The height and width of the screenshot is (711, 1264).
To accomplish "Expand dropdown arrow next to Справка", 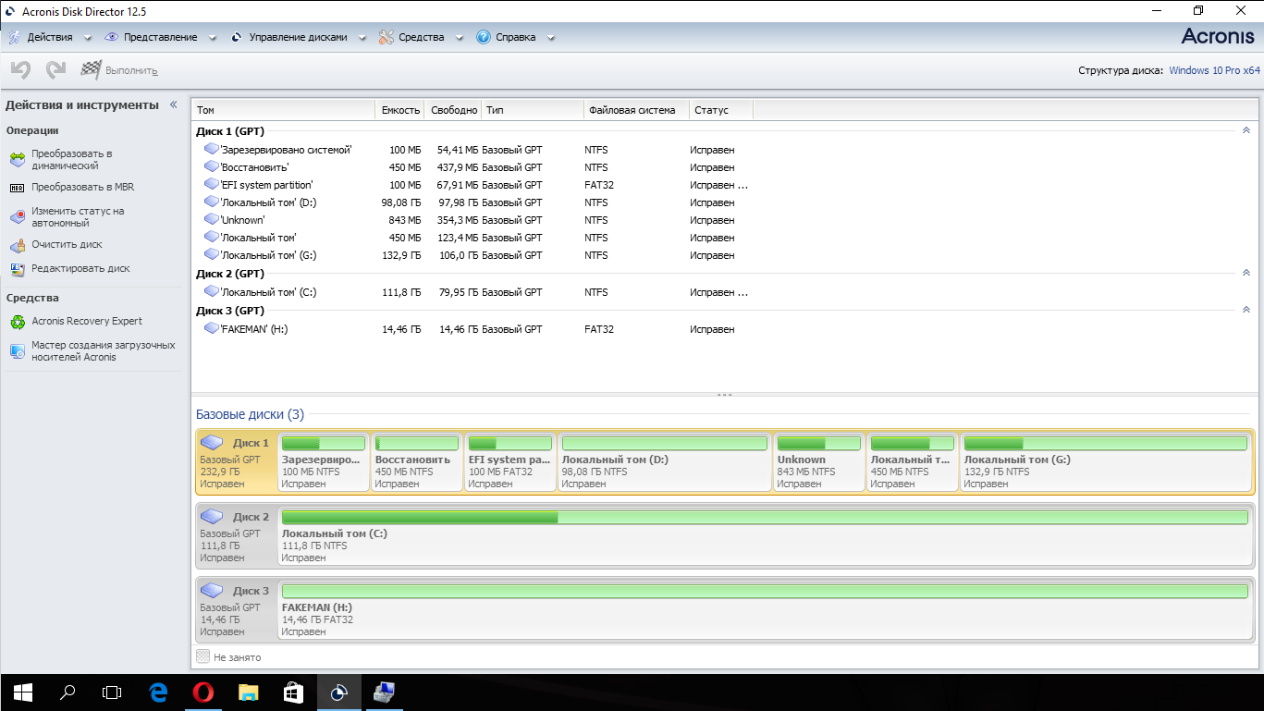I will point(551,38).
